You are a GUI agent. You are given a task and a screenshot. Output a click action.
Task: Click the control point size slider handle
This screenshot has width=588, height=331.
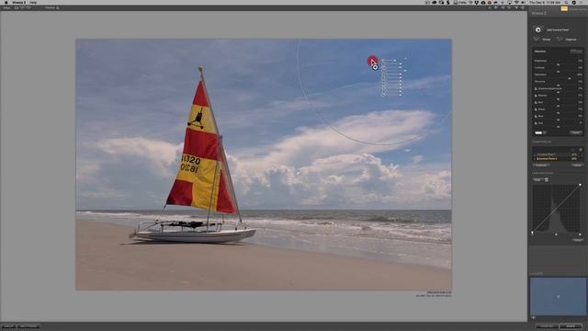[395, 60]
